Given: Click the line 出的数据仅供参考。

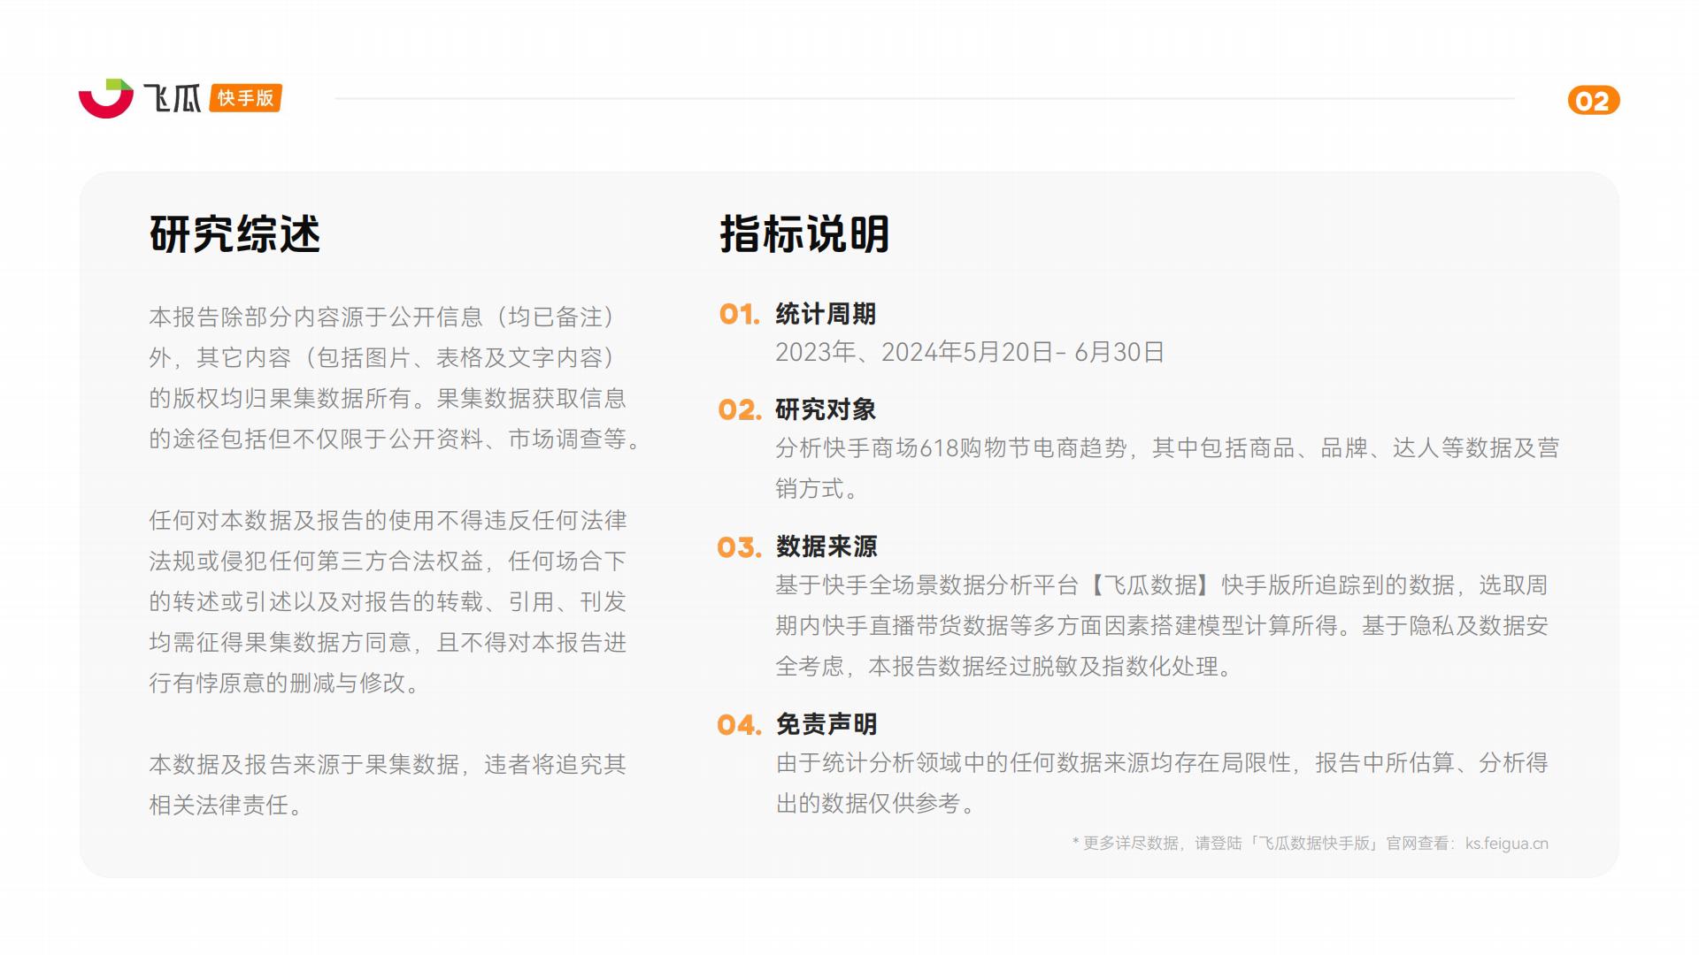Looking at the screenshot, I should [x=875, y=804].
